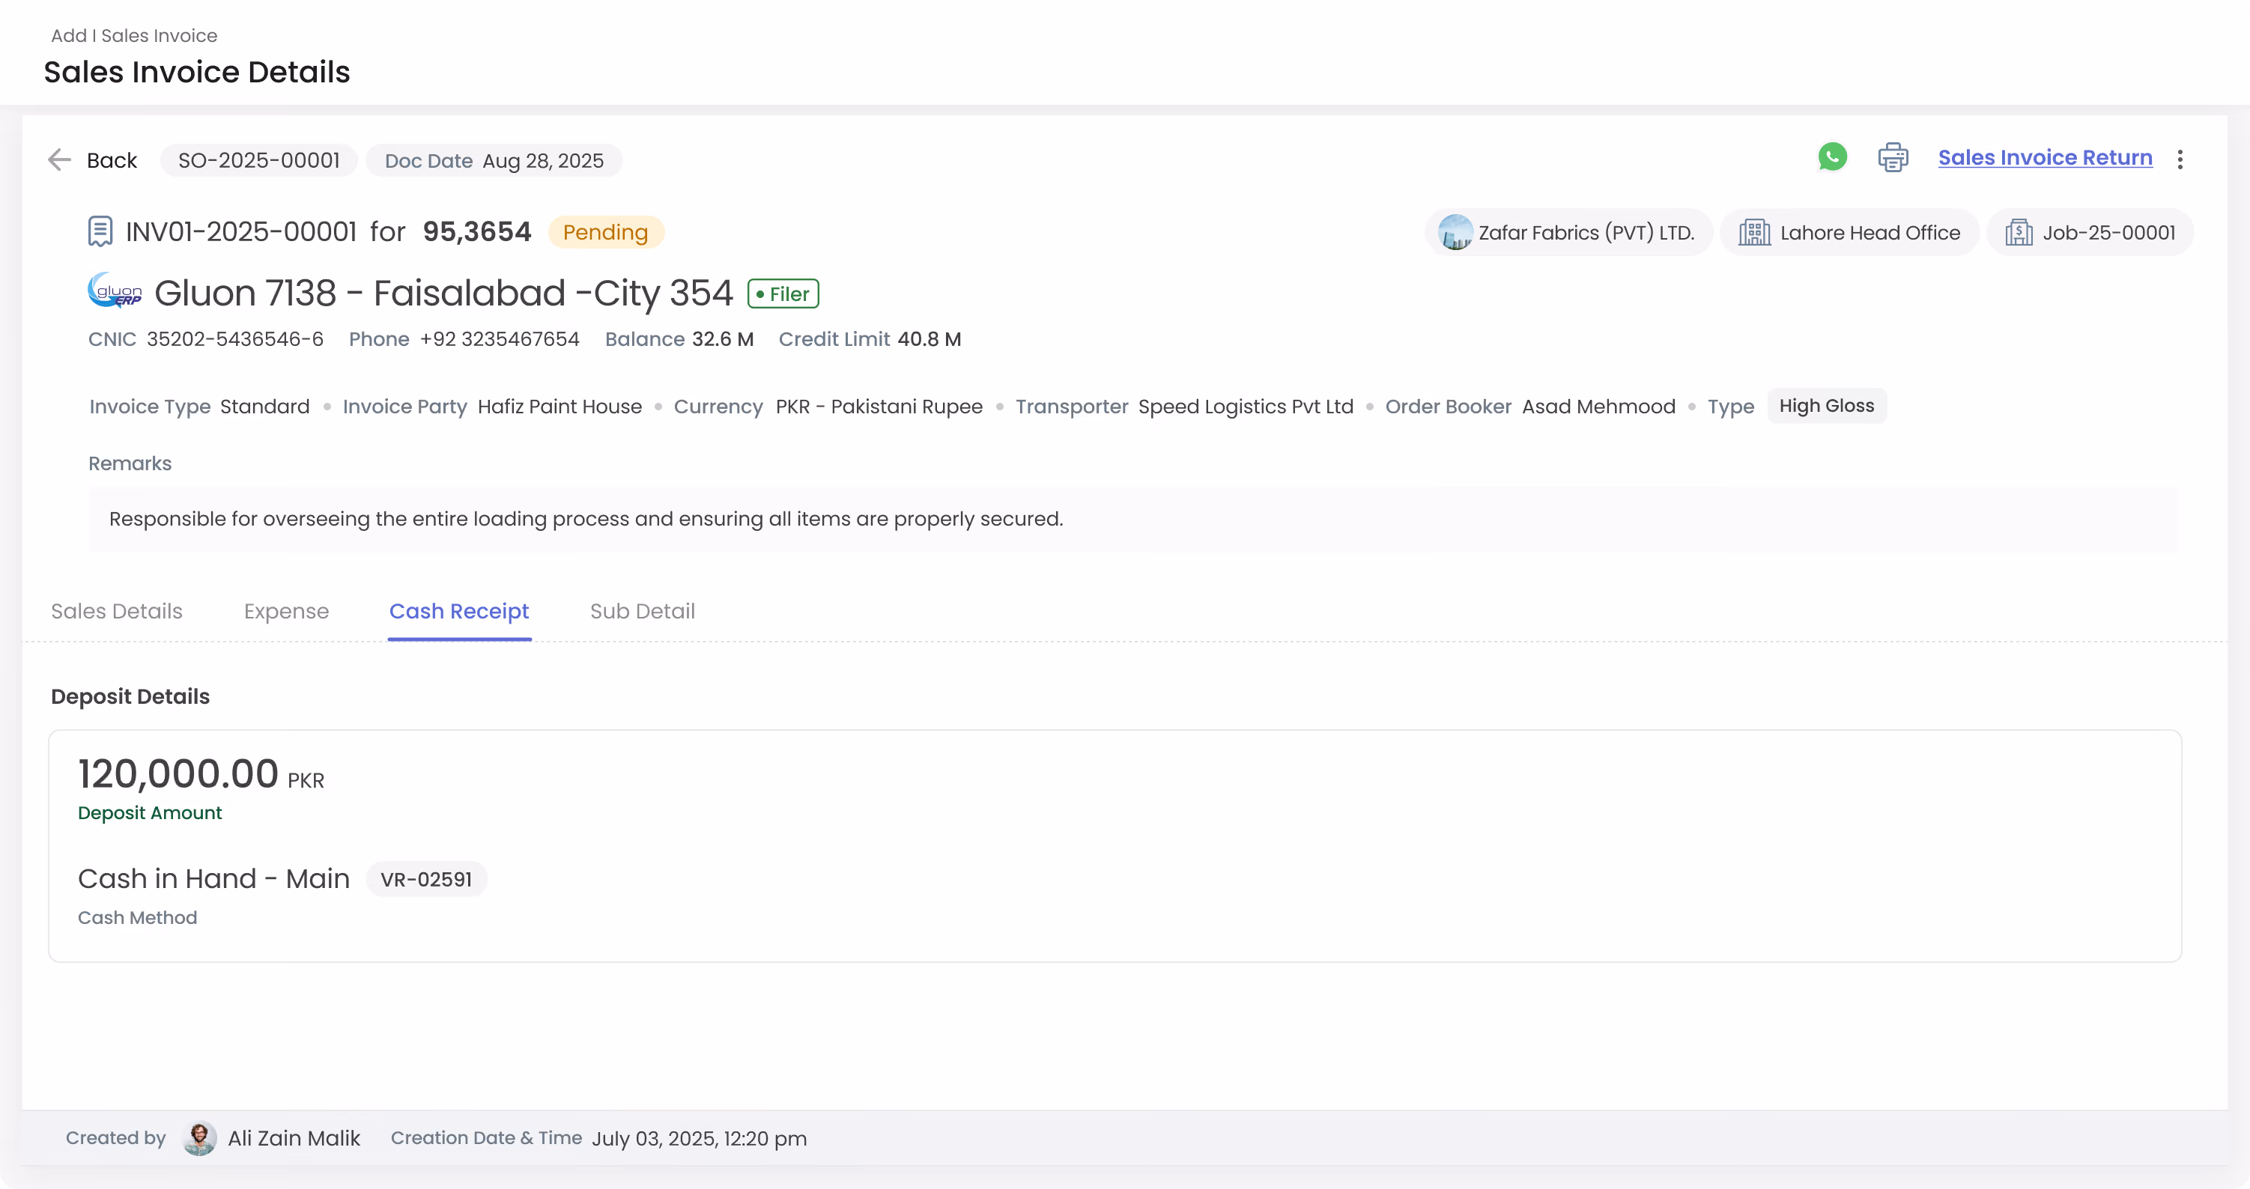Click Order Booker Asad Mehmood
2250x1189 pixels.
pos(1598,407)
